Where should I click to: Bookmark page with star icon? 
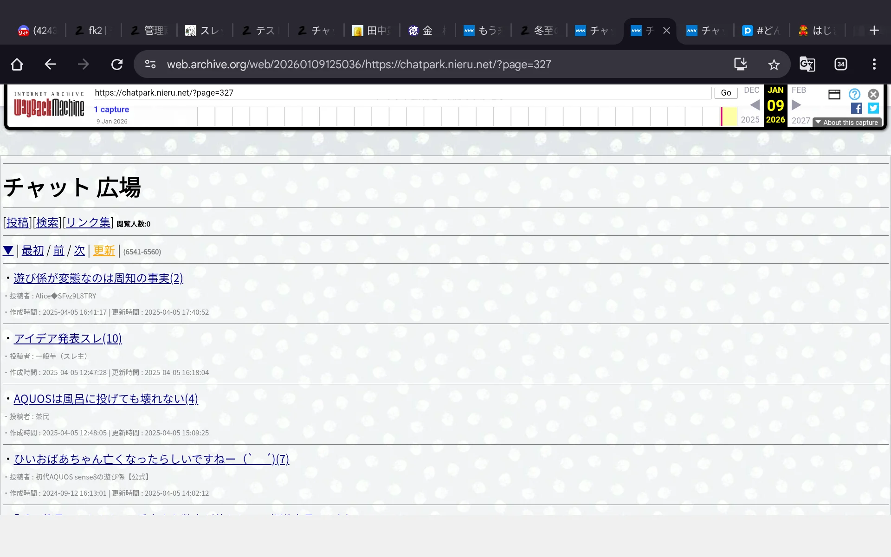774,65
